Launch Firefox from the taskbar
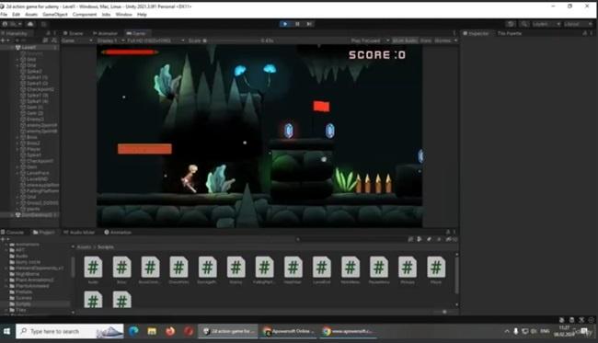This screenshot has width=598, height=343. (x=170, y=331)
